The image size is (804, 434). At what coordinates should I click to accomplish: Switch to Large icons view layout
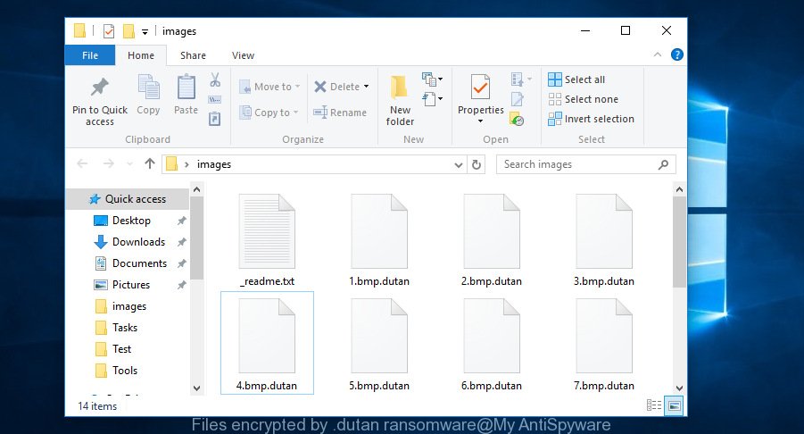coord(674,405)
